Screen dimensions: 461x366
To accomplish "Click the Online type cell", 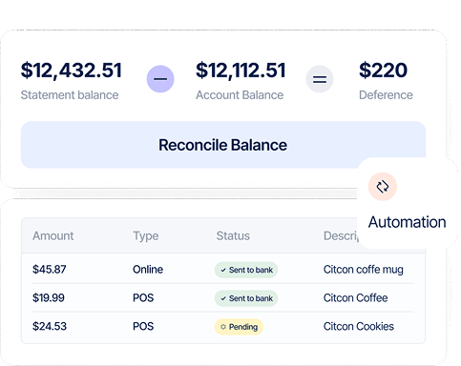I will pos(148,270).
